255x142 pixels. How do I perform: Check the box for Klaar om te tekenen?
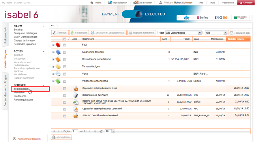tap(65, 52)
